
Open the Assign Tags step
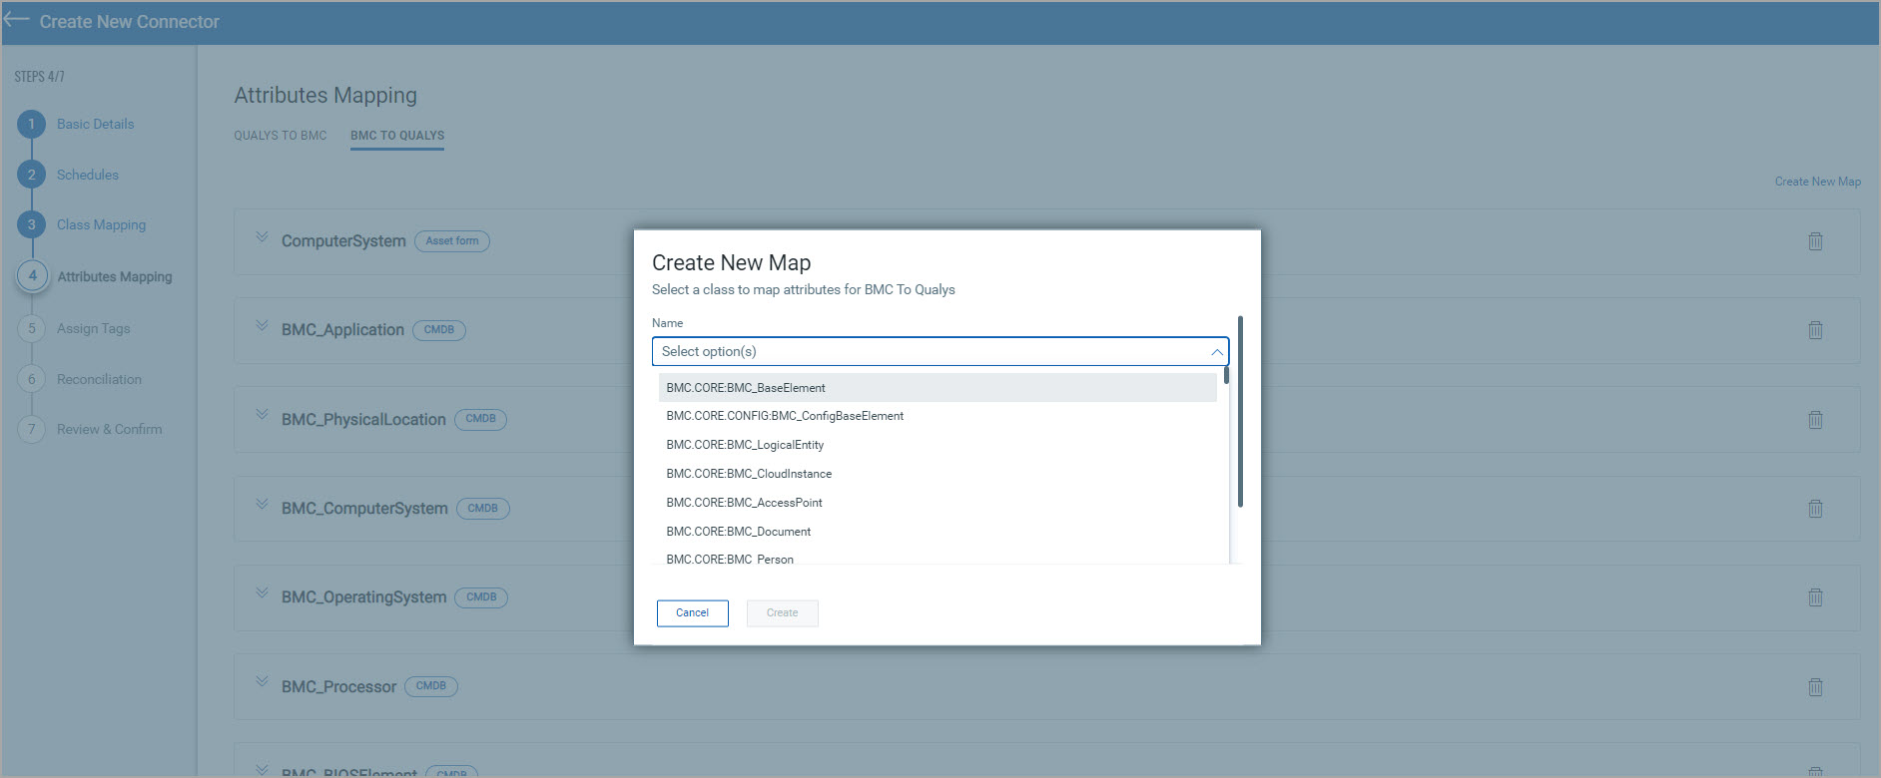coord(94,328)
